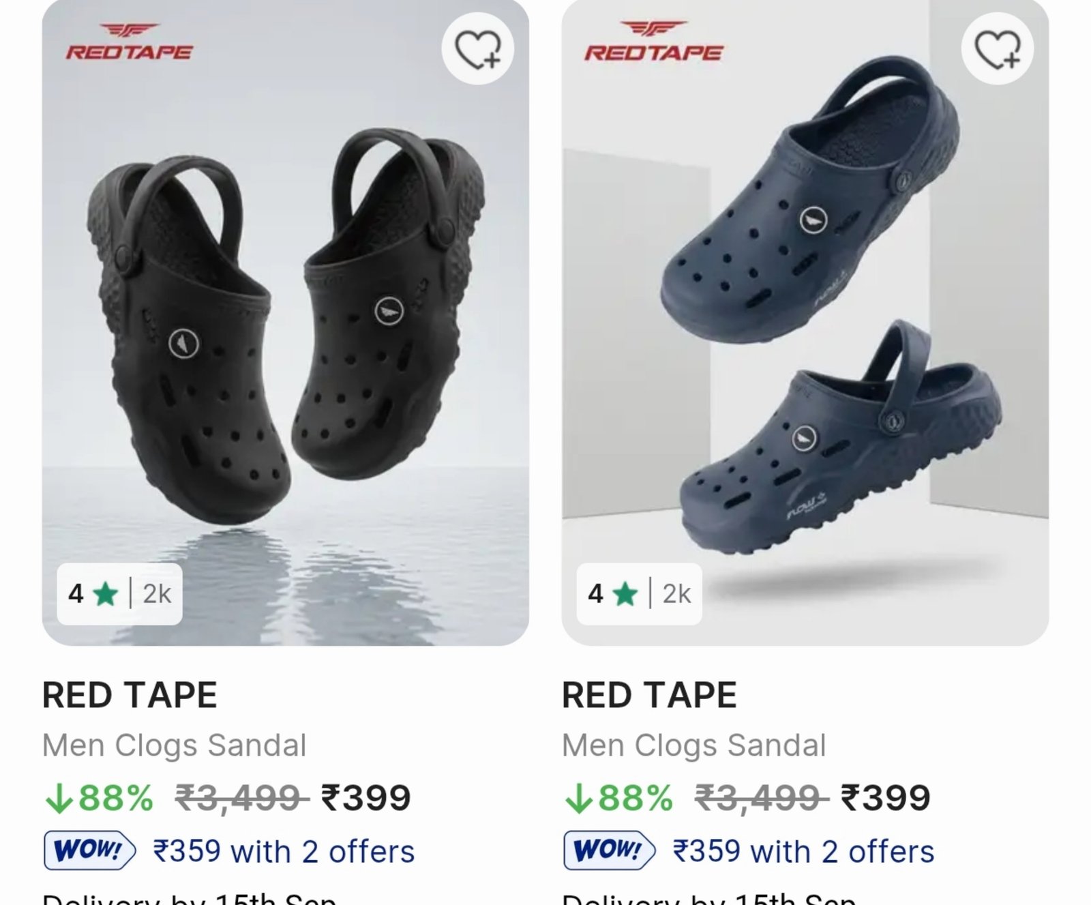Tap Redtape logo on black clogs image

(129, 42)
